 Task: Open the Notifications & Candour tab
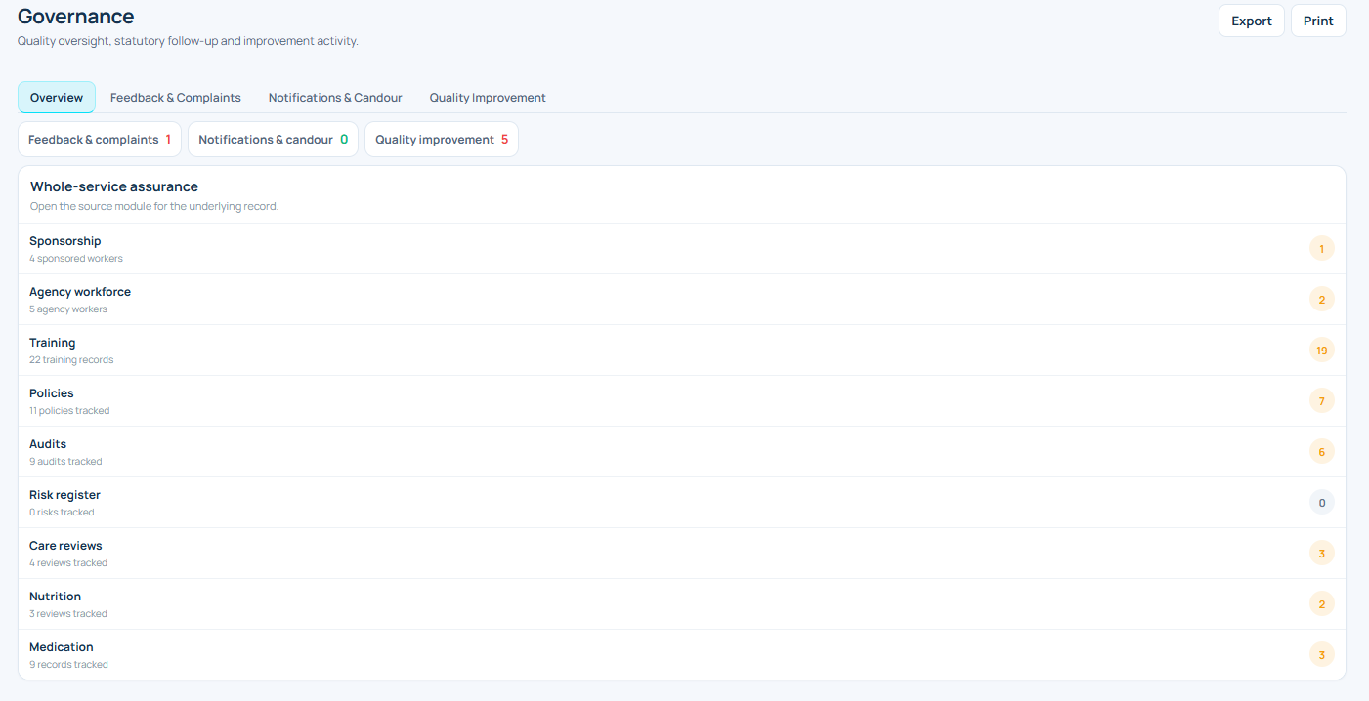click(x=335, y=98)
